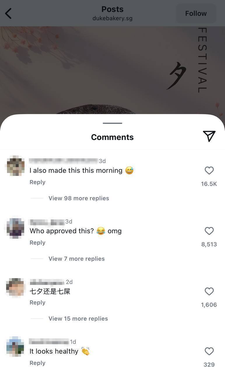Expand View 7 more replies
The image size is (225, 374).
76,259
